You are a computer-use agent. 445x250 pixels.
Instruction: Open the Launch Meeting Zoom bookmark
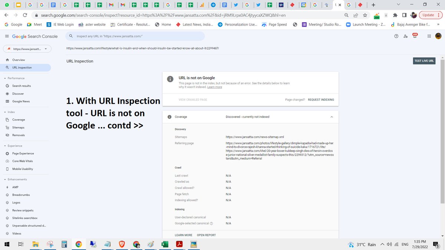click(365, 24)
